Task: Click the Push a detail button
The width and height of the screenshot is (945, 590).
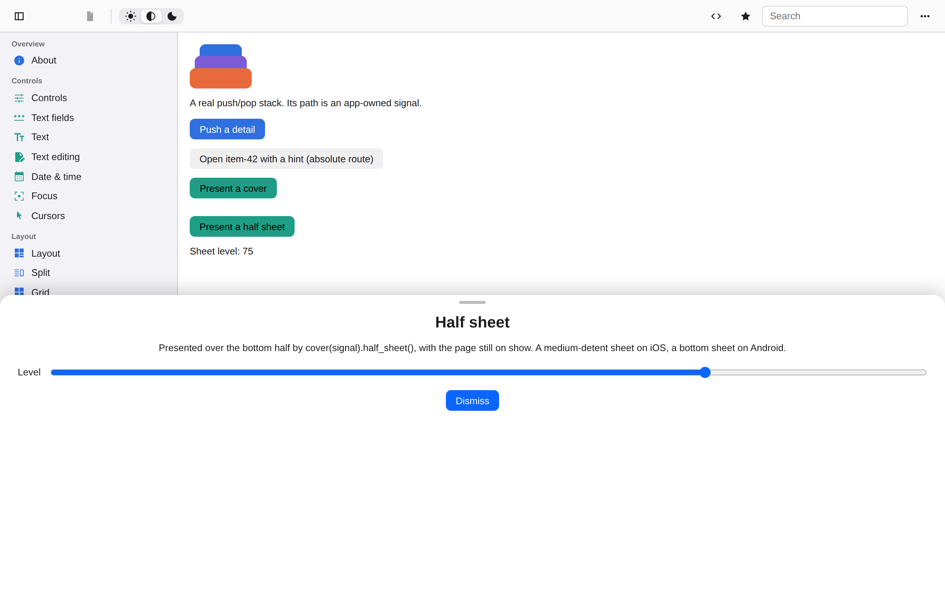Action: (227, 129)
